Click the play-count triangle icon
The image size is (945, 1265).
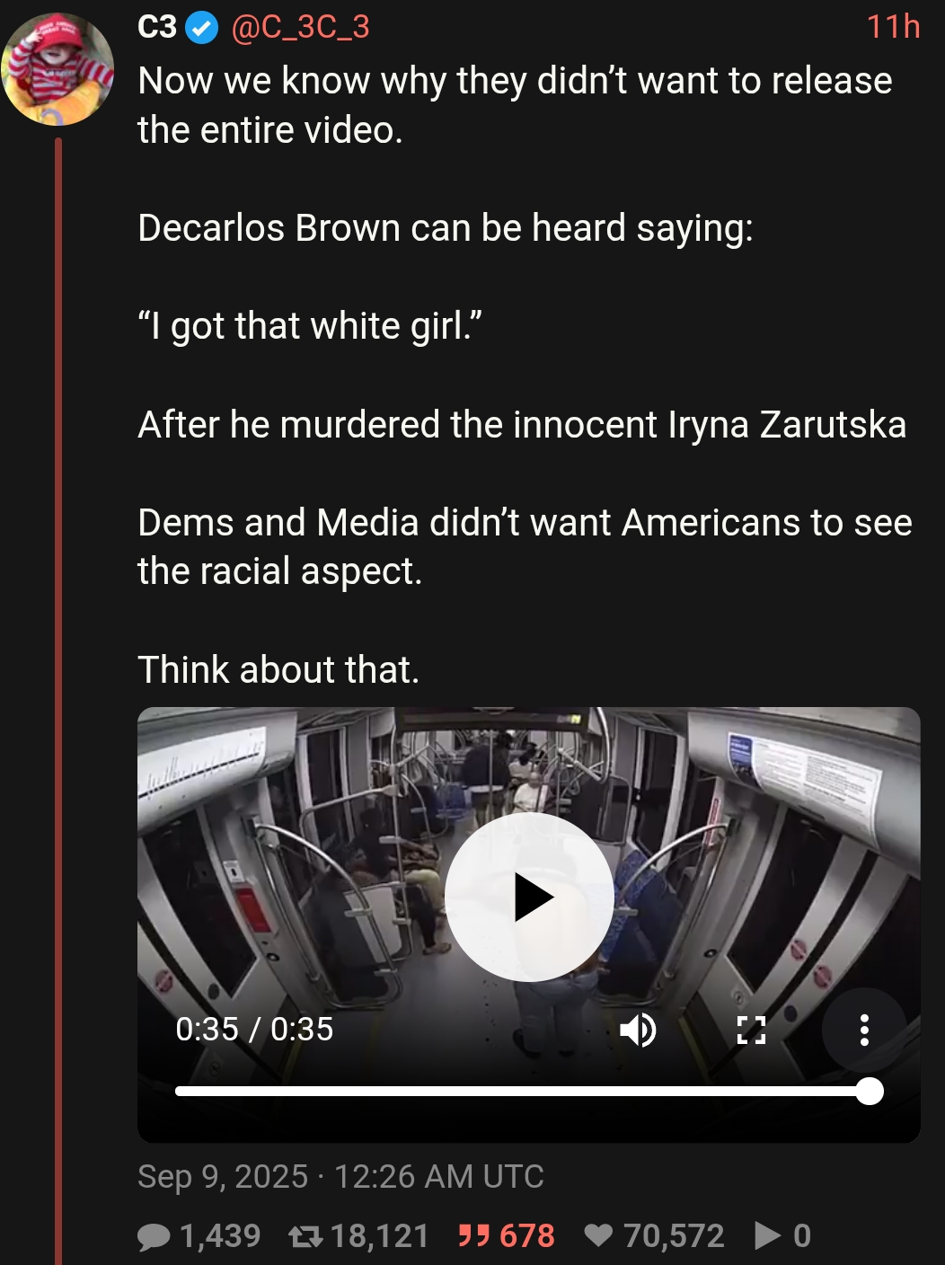tap(767, 1236)
